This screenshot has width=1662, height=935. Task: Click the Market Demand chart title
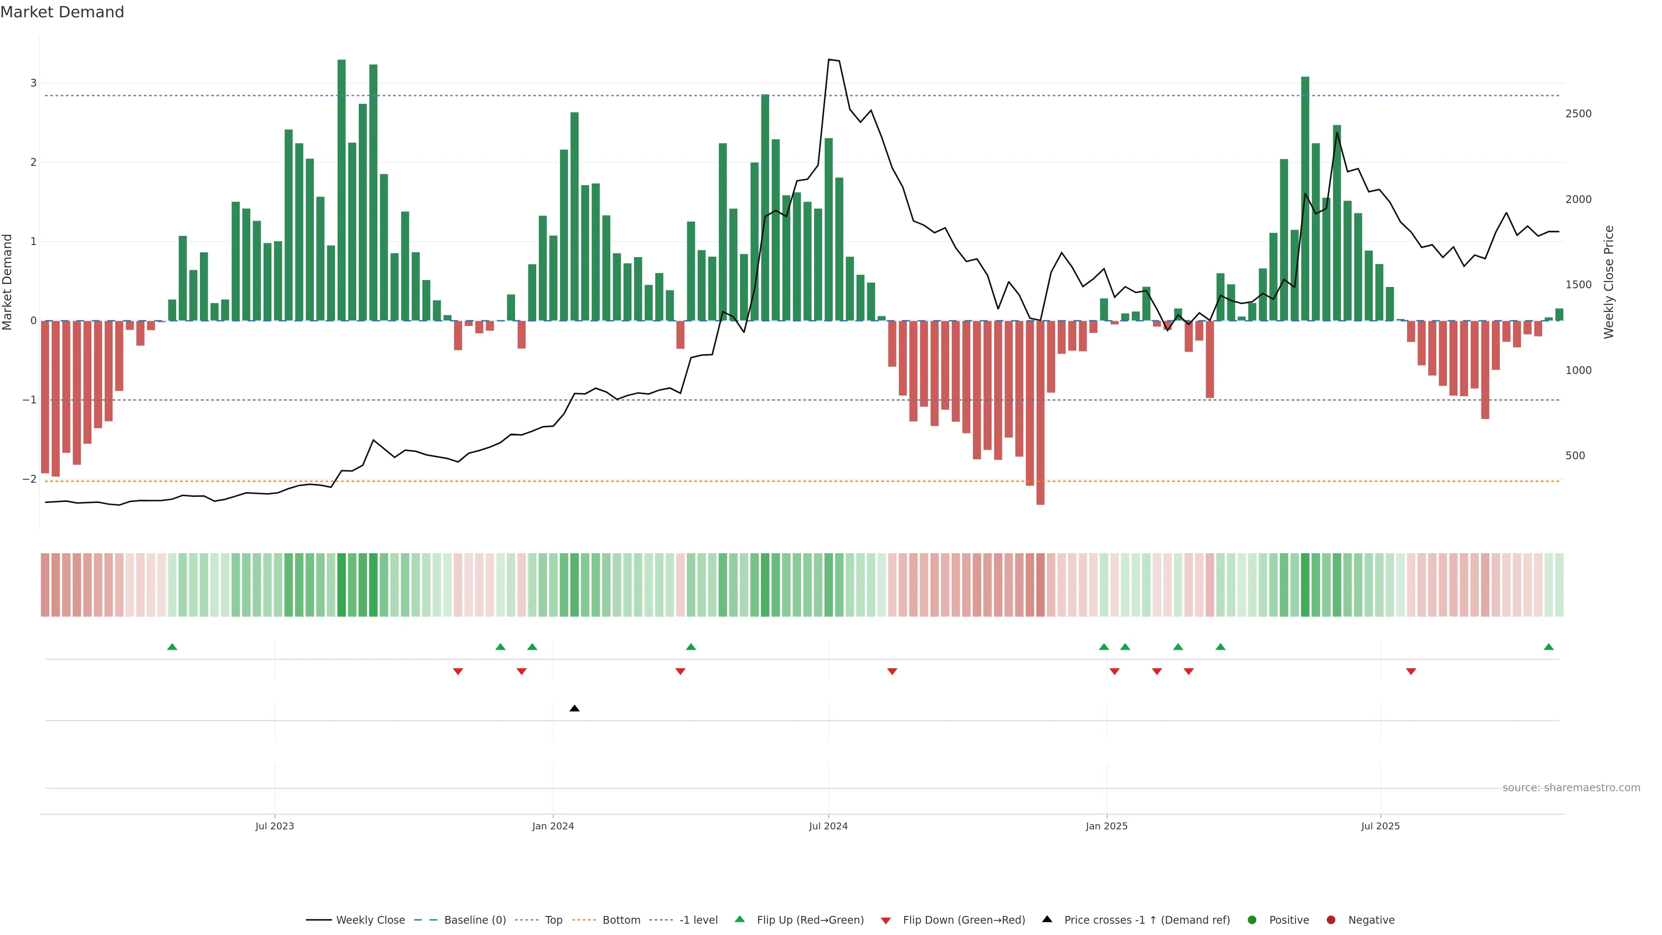[x=62, y=12]
